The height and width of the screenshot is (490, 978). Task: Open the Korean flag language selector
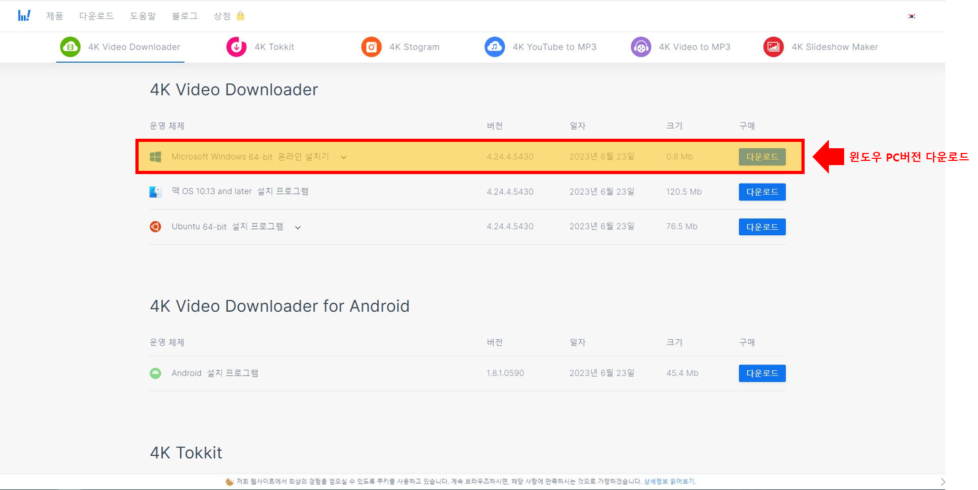pyautogui.click(x=912, y=16)
